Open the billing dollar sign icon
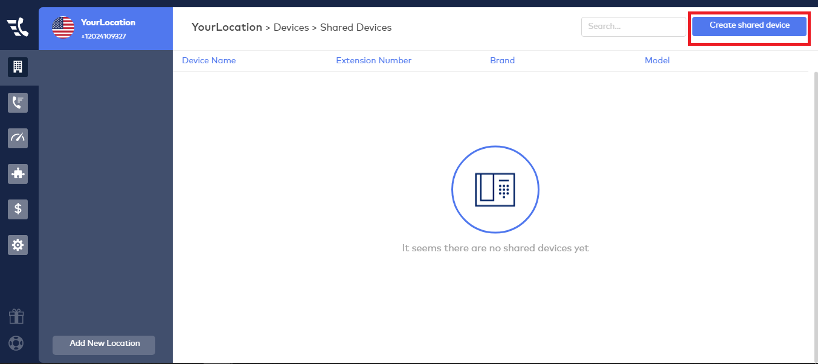This screenshot has width=818, height=364. (18, 209)
